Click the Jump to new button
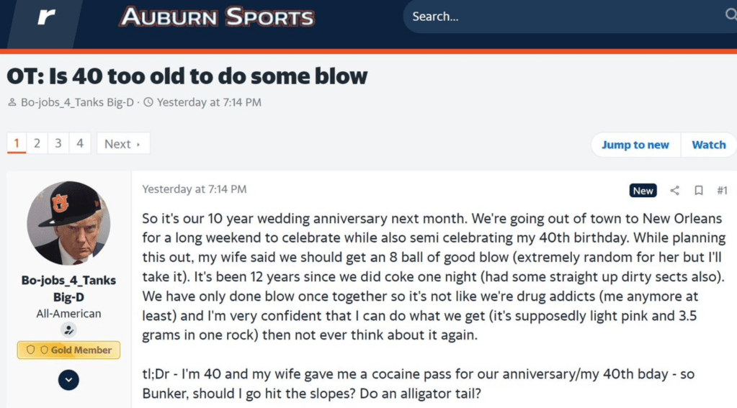Viewport: 737px width, 408px height. [x=635, y=145]
